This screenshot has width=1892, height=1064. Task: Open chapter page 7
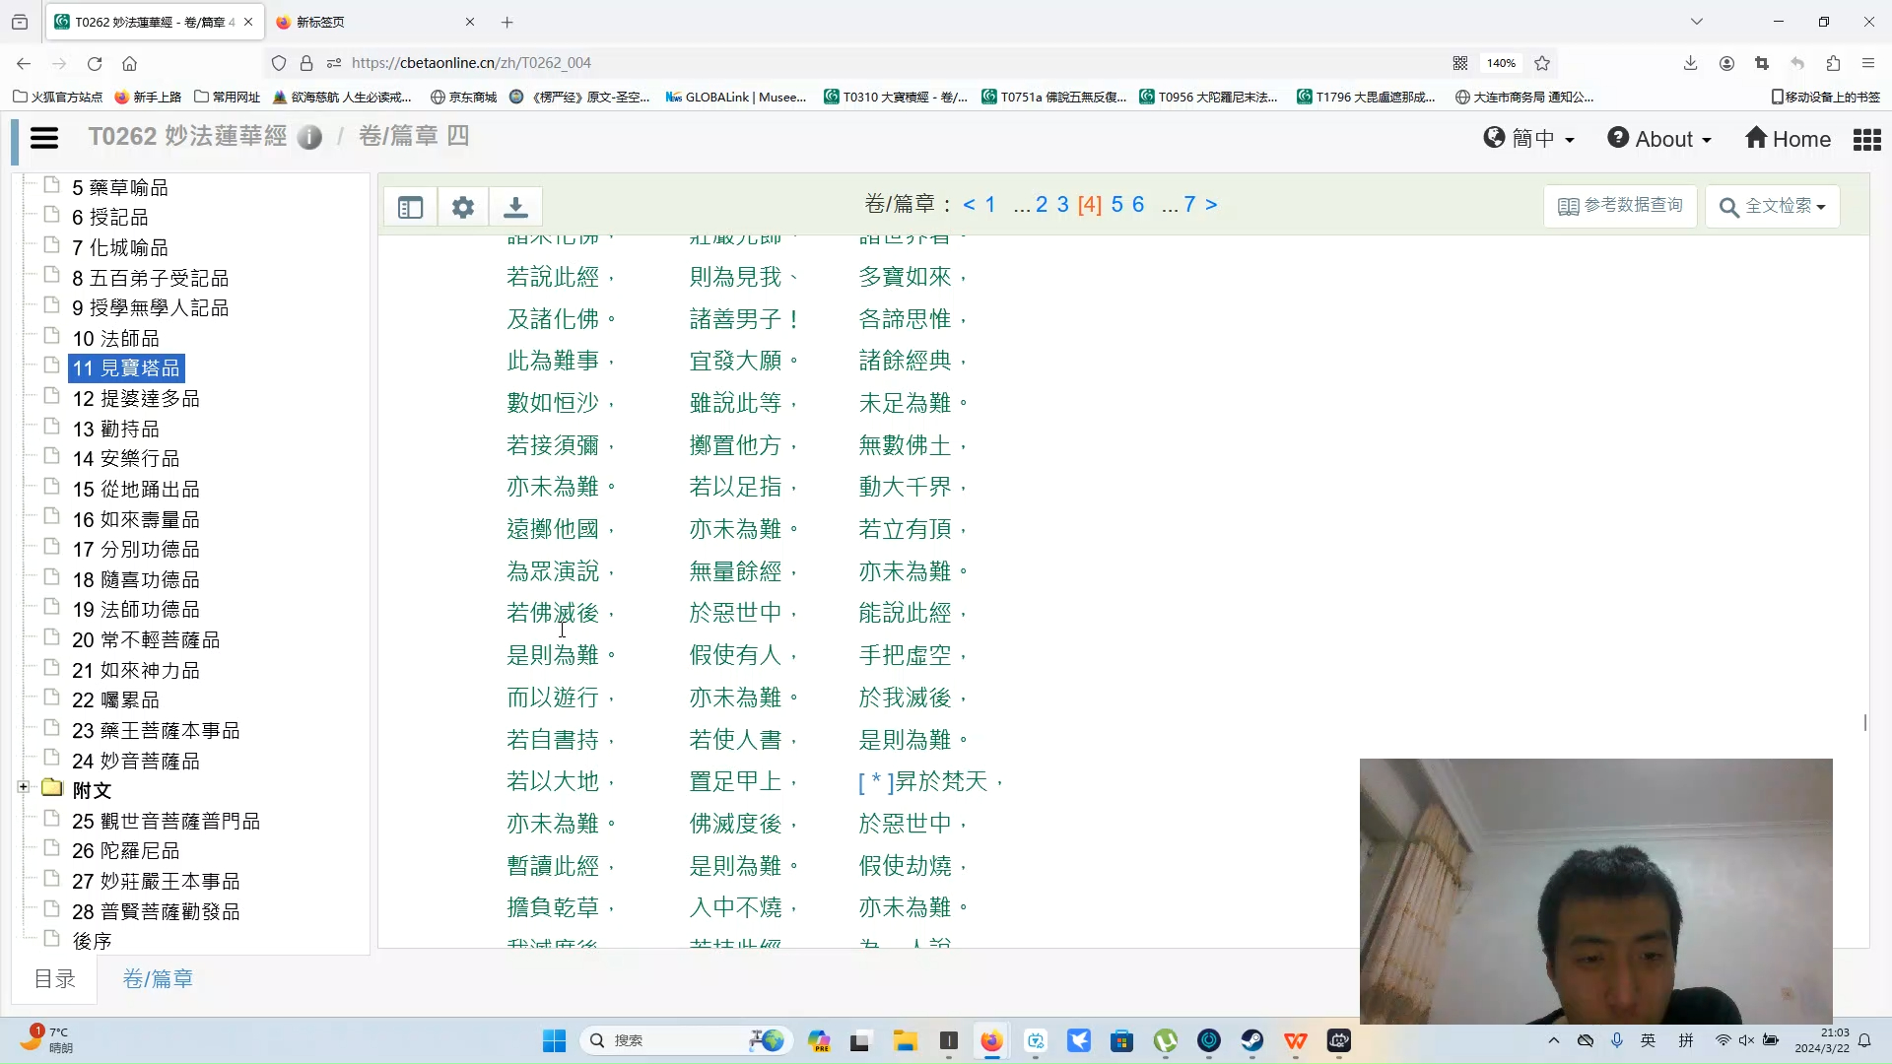coord(1189,204)
